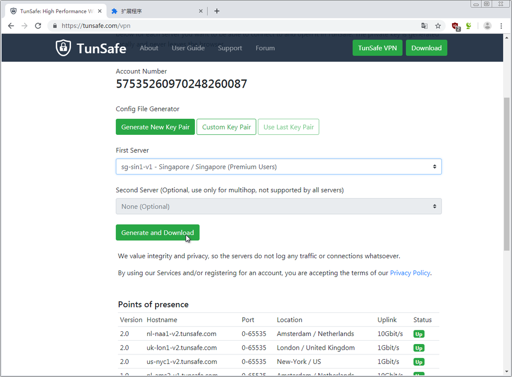This screenshot has height=377, width=512.
Task: Click the New-York / US location cell
Action: tap(299, 361)
